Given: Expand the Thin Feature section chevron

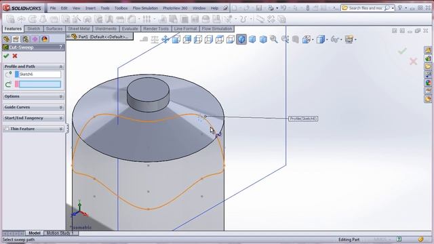Looking at the screenshot, I should tap(60, 129).
